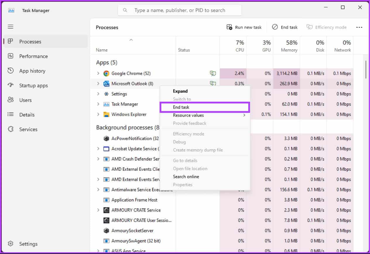Select the ARMOURY CRATE User Session row

222,220
